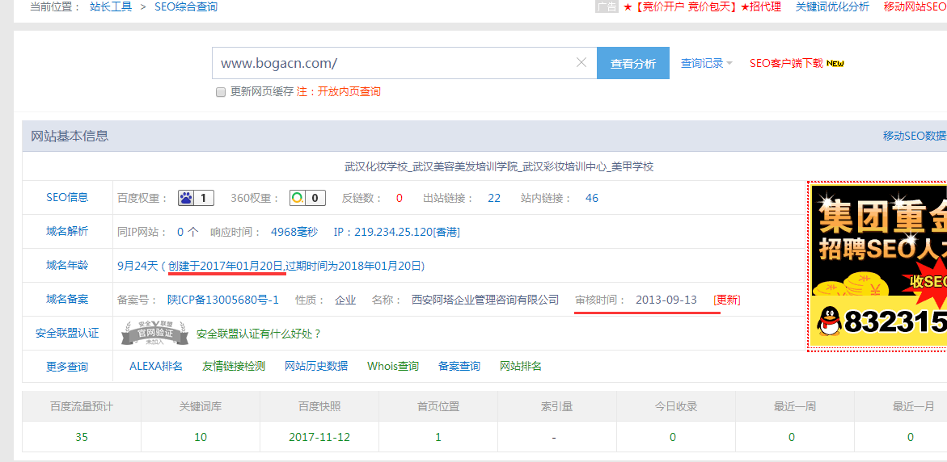Click the 百度流量预计 column header

(82, 406)
